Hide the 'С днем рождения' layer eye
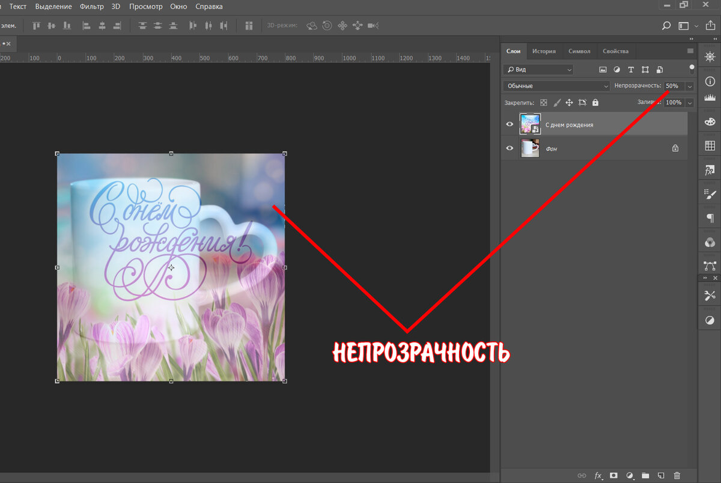This screenshot has height=483, width=721. click(x=510, y=124)
